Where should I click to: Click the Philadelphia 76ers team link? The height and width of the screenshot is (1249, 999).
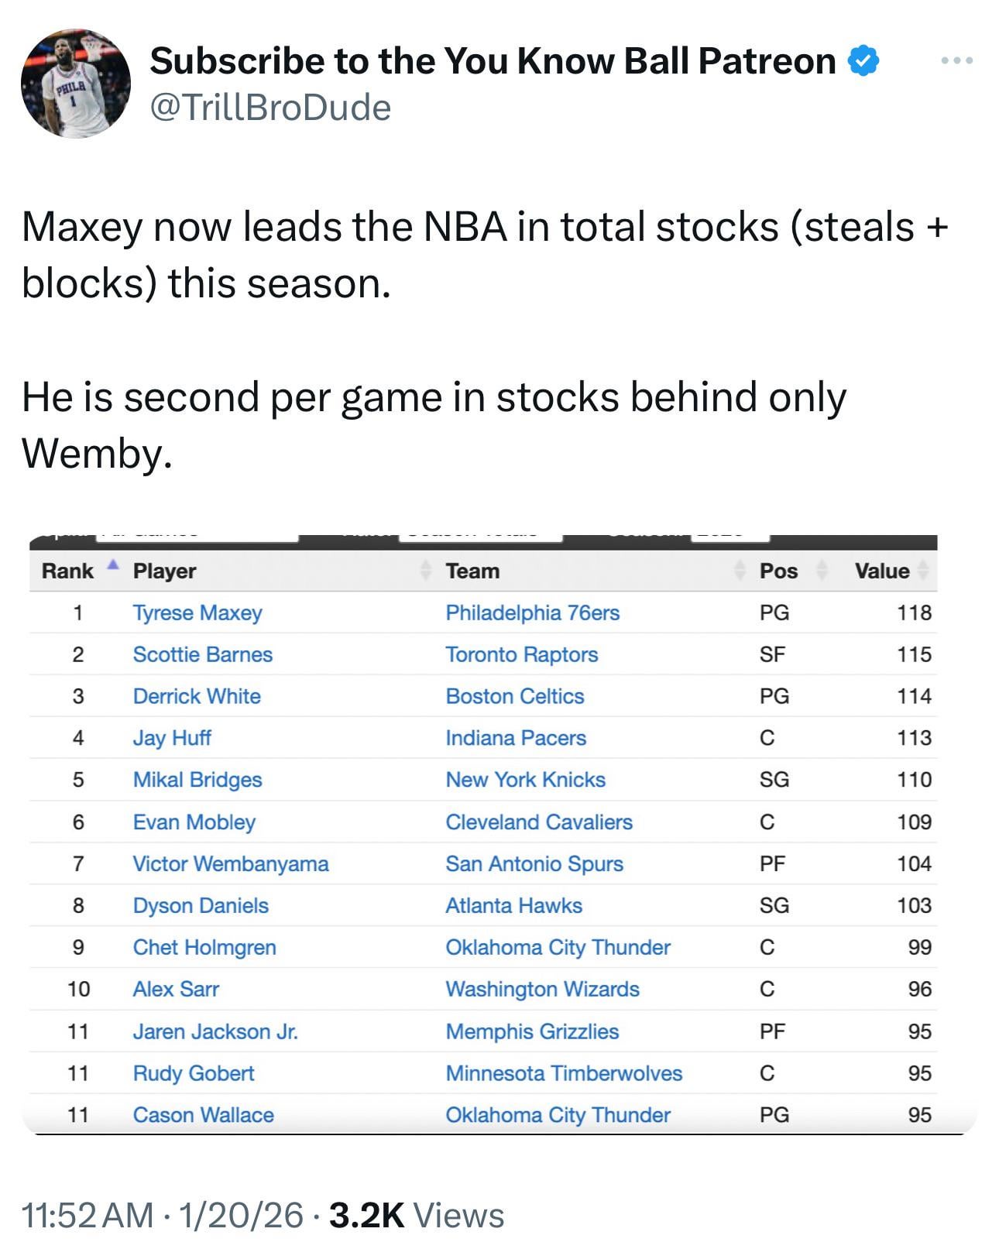click(533, 612)
